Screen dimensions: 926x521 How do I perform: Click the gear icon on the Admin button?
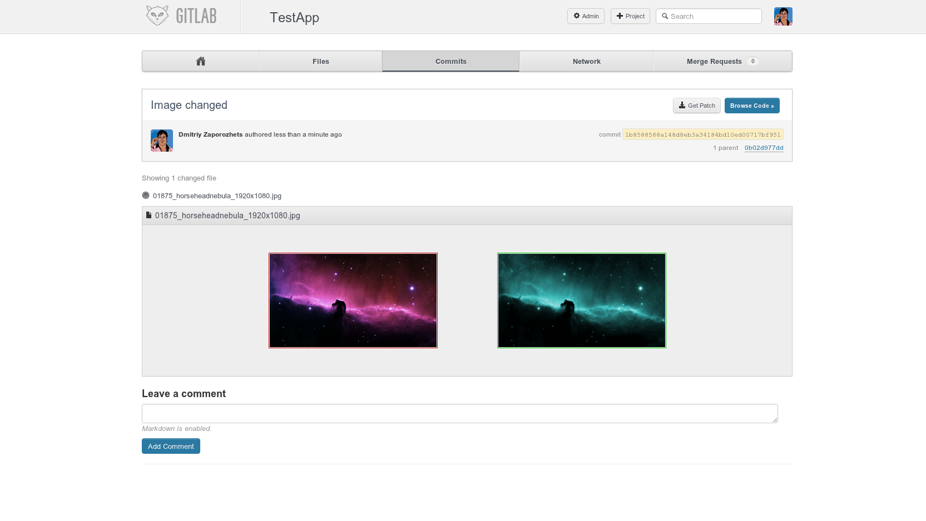(x=576, y=16)
